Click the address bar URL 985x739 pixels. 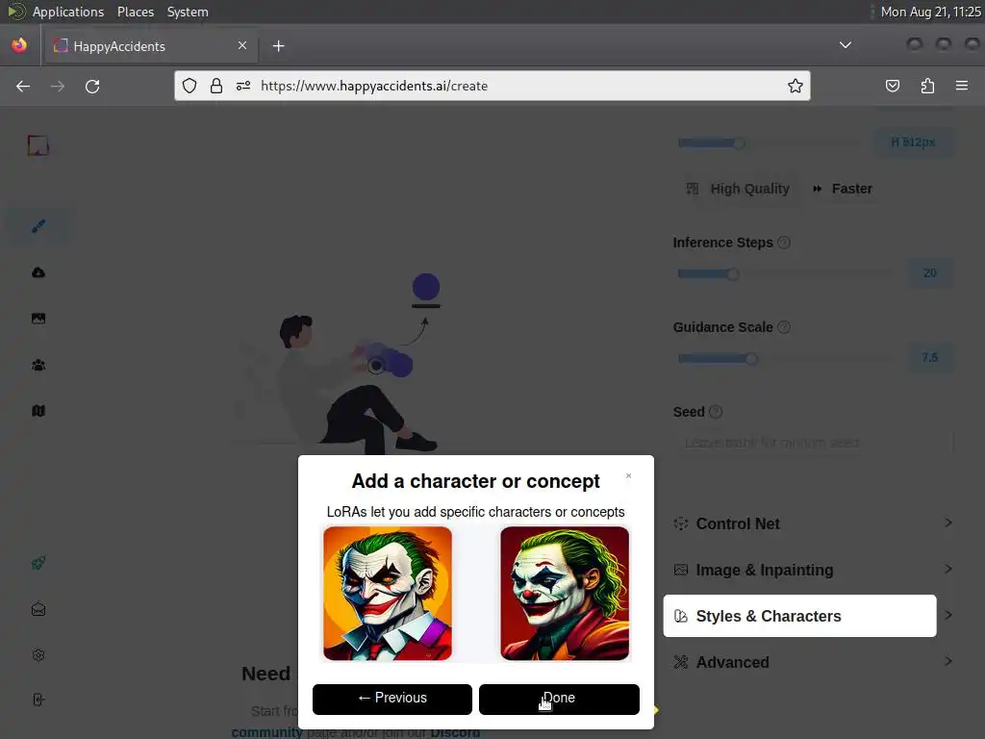(x=374, y=86)
